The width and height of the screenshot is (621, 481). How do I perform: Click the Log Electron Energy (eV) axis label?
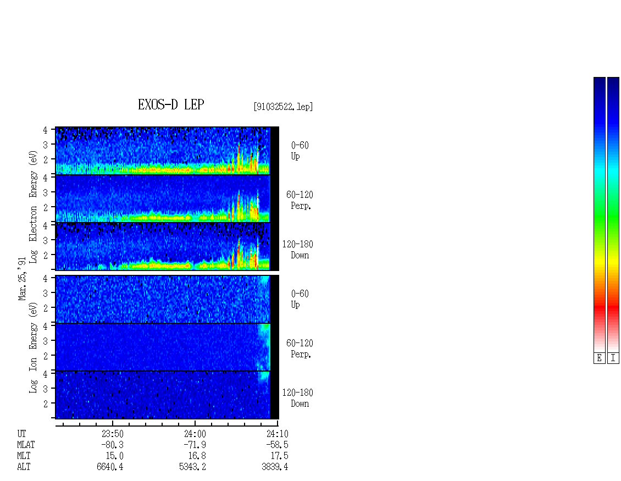pyautogui.click(x=34, y=207)
